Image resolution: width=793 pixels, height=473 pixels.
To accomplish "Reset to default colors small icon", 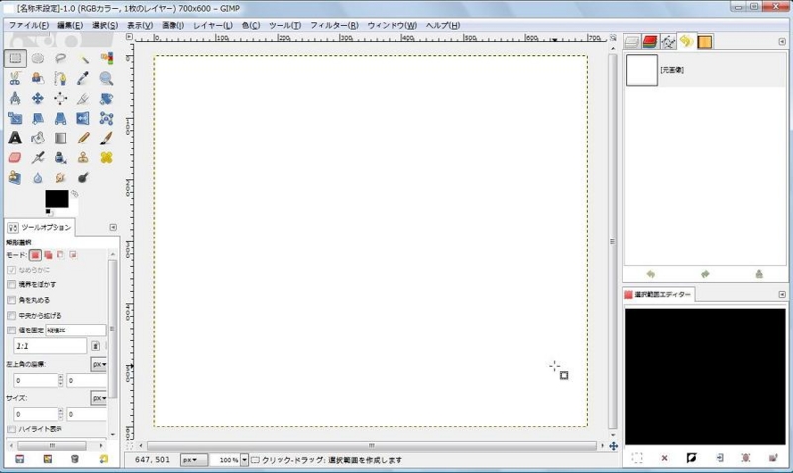I will (48, 212).
